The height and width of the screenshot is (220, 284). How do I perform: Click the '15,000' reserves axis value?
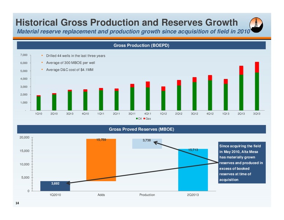[x=25, y=151]
